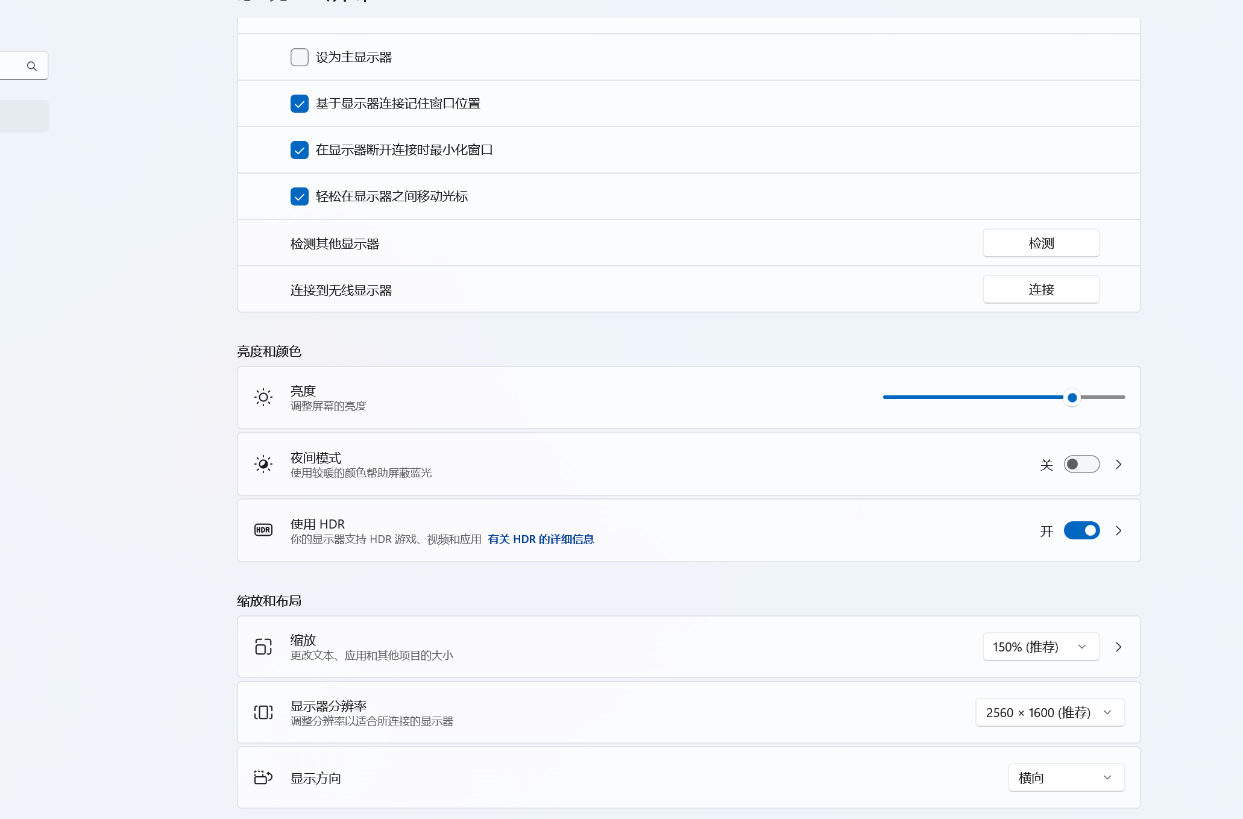Open the 横向 orientation dropdown

tap(1066, 777)
